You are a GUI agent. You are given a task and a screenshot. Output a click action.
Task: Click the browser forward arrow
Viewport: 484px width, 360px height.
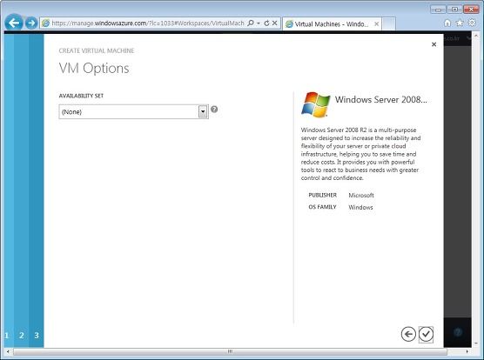31,23
